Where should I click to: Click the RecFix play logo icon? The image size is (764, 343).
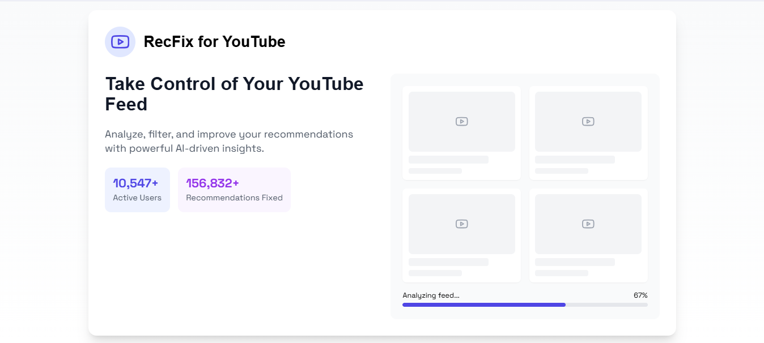pyautogui.click(x=120, y=42)
